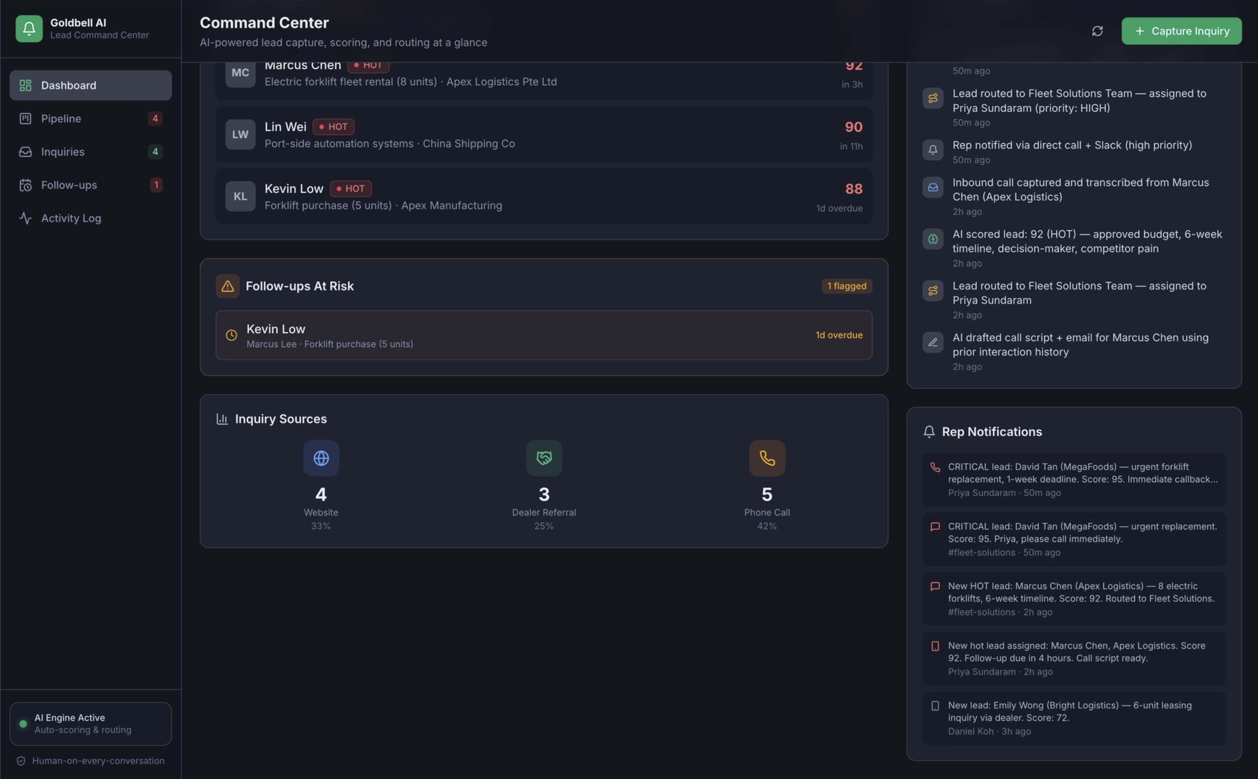Screen dimensions: 1258x779
Task: Click the Goldbell AI bell logo
Action: point(29,28)
